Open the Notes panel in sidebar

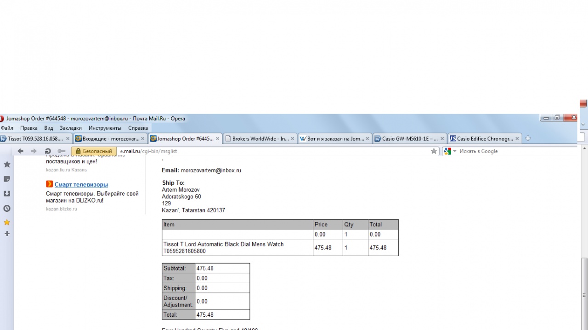click(7, 179)
